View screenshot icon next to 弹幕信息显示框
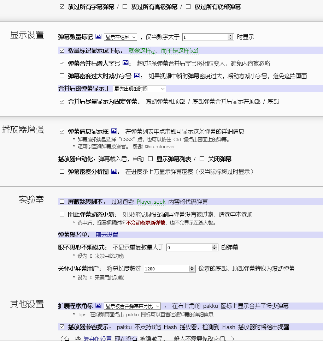The width and height of the screenshot is (323, 341). tap(114, 131)
